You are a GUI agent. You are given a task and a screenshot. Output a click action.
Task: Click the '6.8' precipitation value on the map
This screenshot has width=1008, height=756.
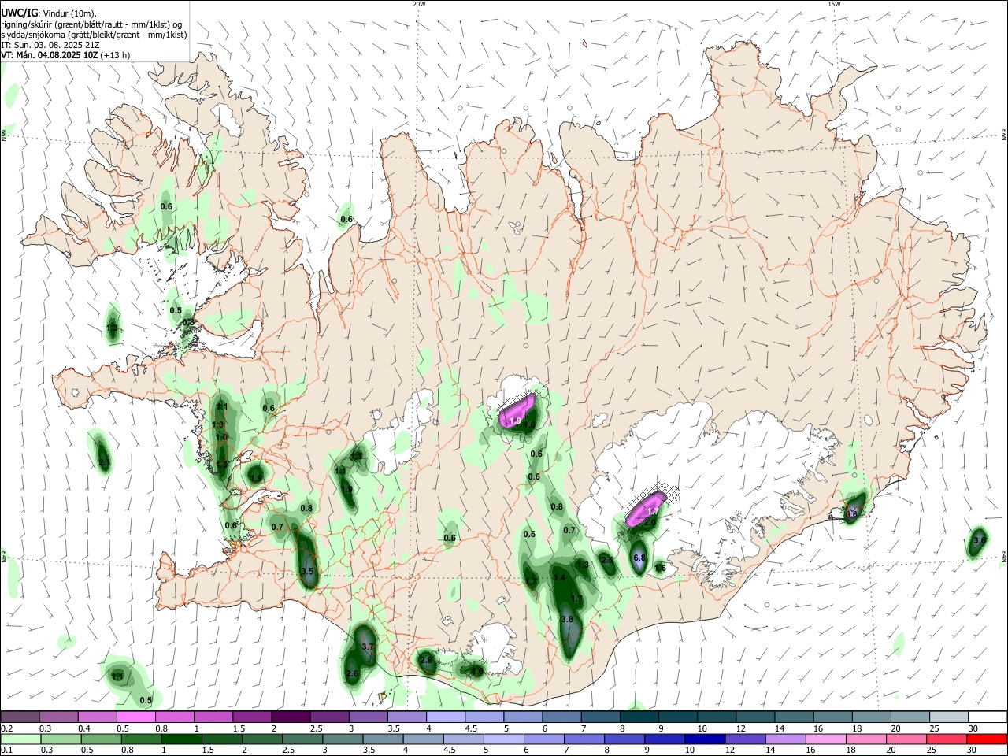pyautogui.click(x=639, y=558)
